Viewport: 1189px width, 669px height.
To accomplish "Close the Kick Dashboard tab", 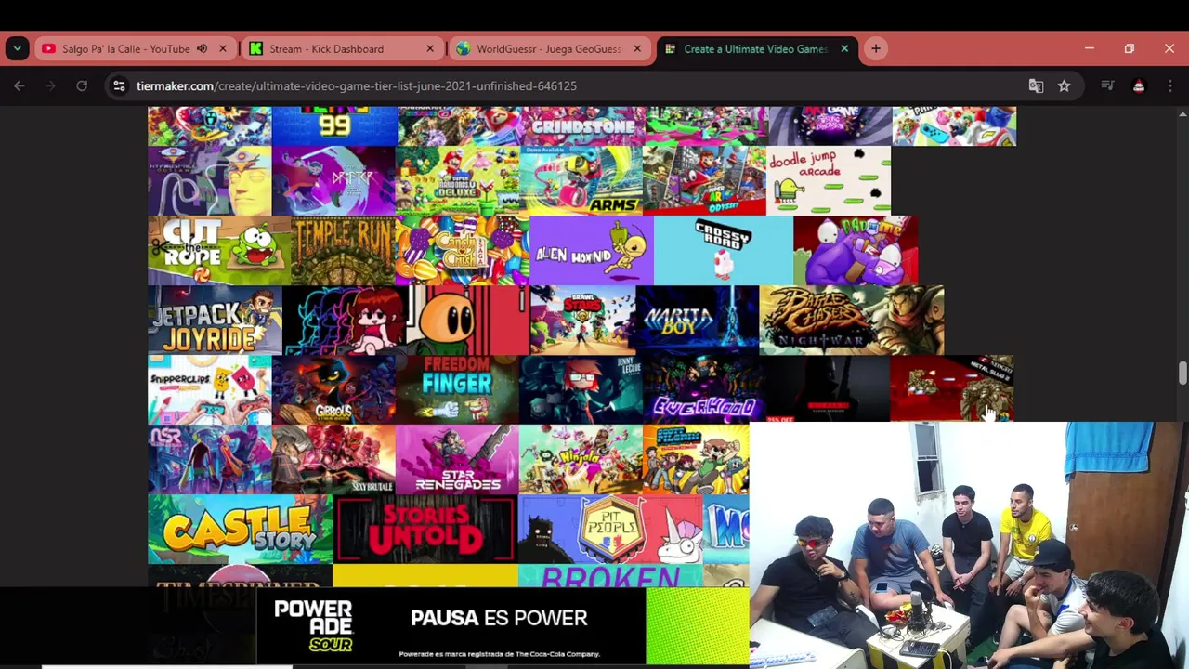I will pos(430,48).
